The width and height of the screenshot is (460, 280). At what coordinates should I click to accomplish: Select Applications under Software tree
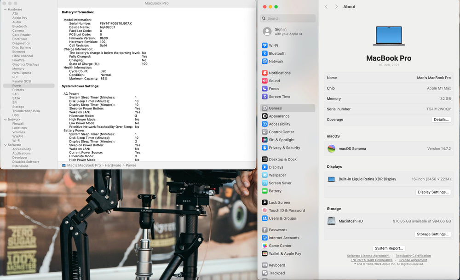tap(22, 154)
